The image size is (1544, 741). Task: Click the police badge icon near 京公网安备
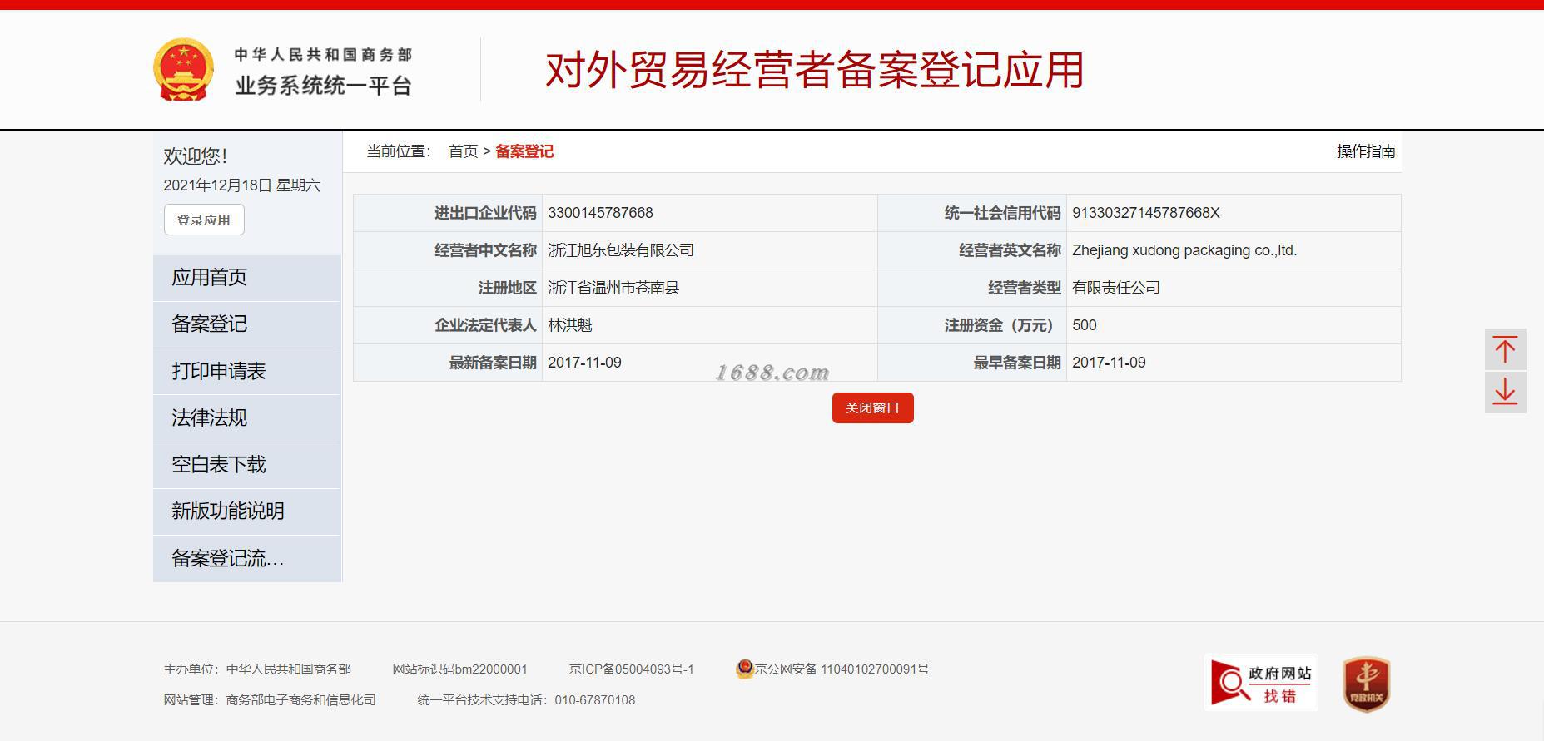tap(745, 669)
